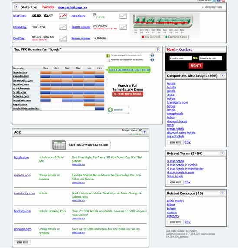The width and height of the screenshot is (238, 248).
Task: Click view site under hotels.com ad
Action: click(x=78, y=164)
